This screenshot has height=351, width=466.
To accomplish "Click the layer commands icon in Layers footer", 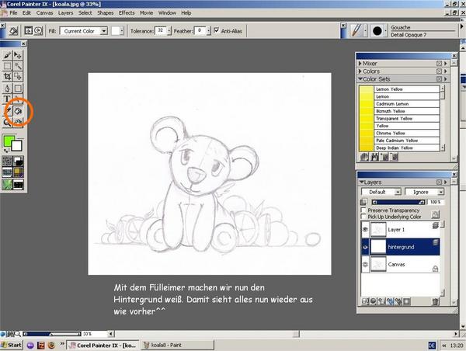I will tap(365, 301).
